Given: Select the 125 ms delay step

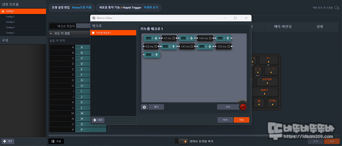Looking at the screenshot, I should point(223,47).
